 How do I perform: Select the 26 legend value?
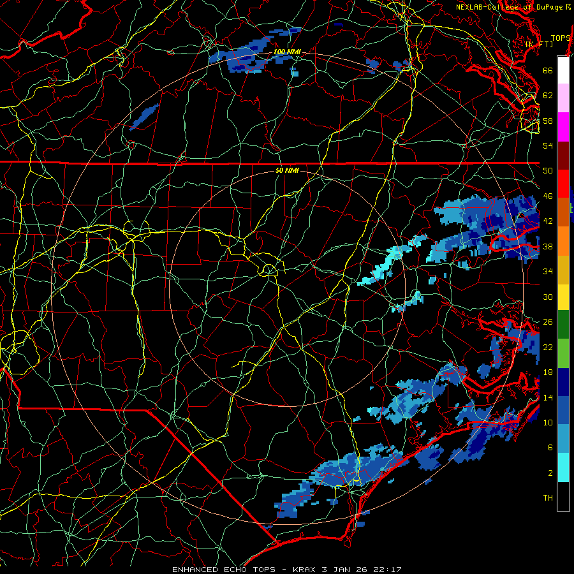point(548,322)
